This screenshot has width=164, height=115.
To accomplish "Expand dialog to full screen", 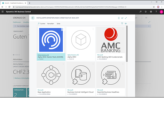I will tap(126, 18).
